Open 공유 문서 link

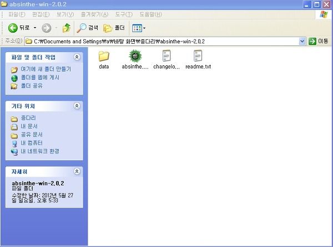[x=32, y=135]
